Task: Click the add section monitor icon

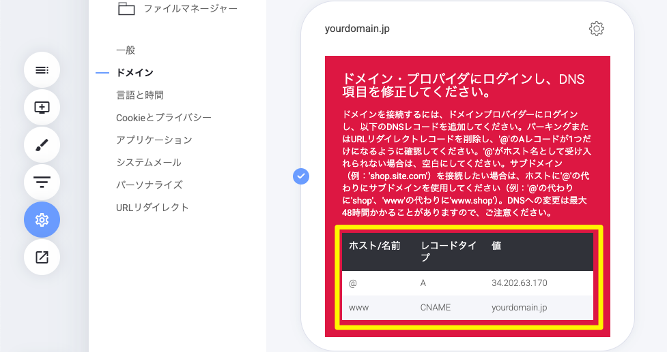Action: pos(42,107)
